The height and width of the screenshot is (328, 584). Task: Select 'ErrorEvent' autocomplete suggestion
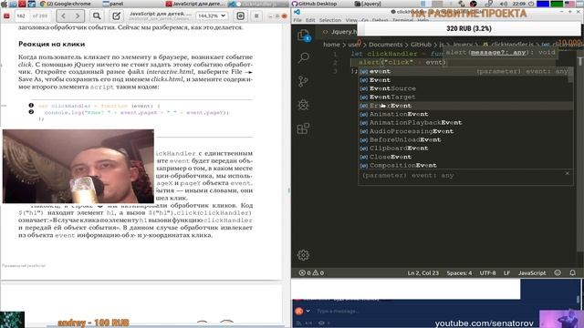coord(465,106)
